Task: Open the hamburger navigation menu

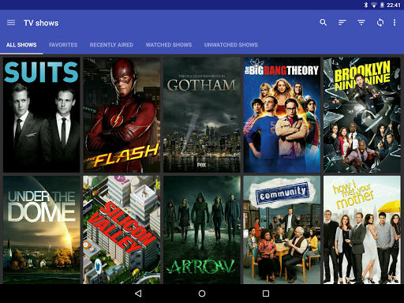Action: click(11, 23)
